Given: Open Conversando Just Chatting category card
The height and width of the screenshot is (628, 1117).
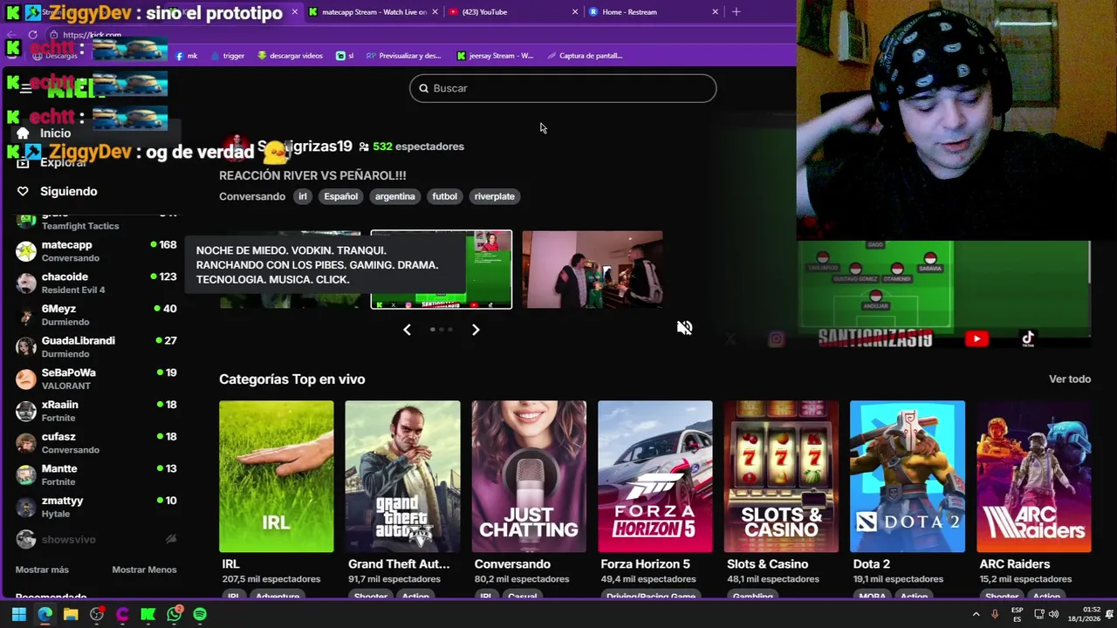Looking at the screenshot, I should point(529,476).
